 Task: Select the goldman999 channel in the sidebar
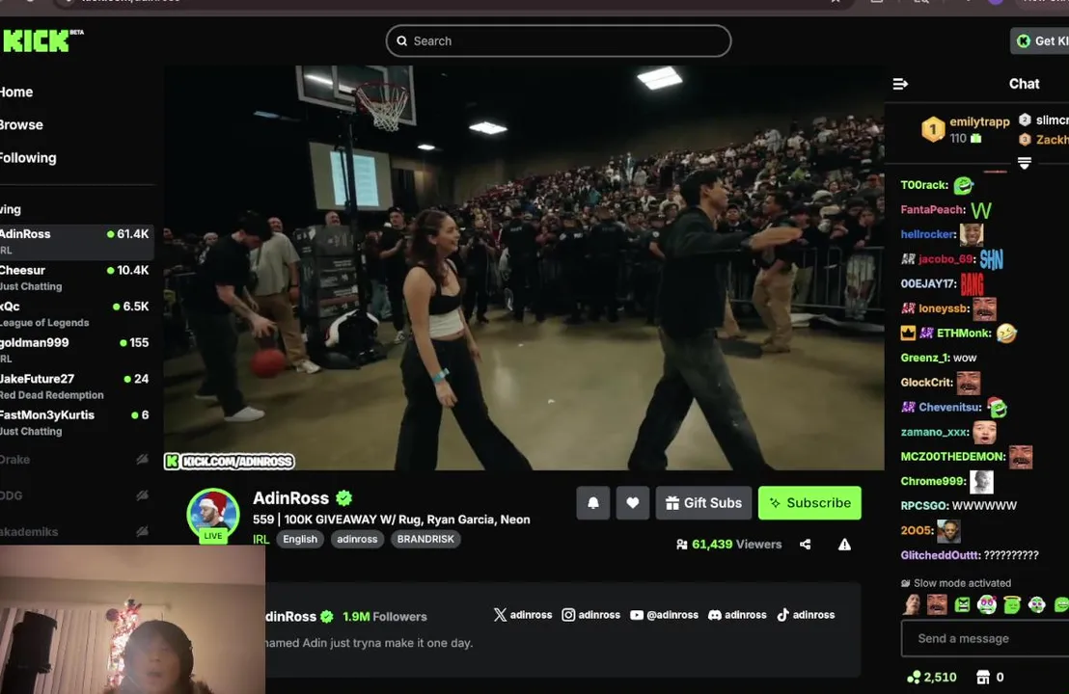76,350
